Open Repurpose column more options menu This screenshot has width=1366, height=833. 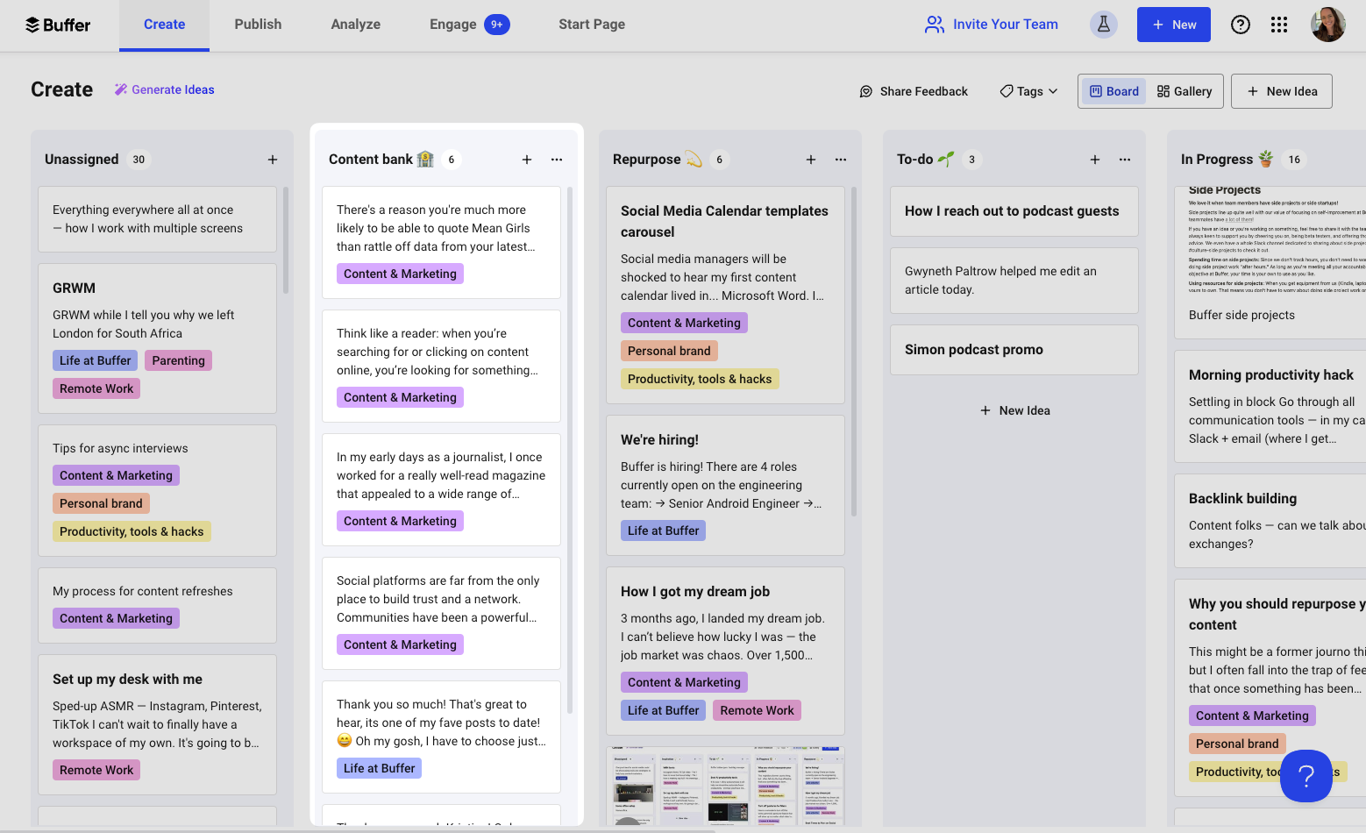click(841, 160)
